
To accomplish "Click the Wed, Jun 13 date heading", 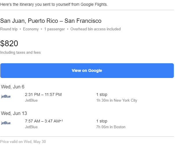I will [14, 113].
